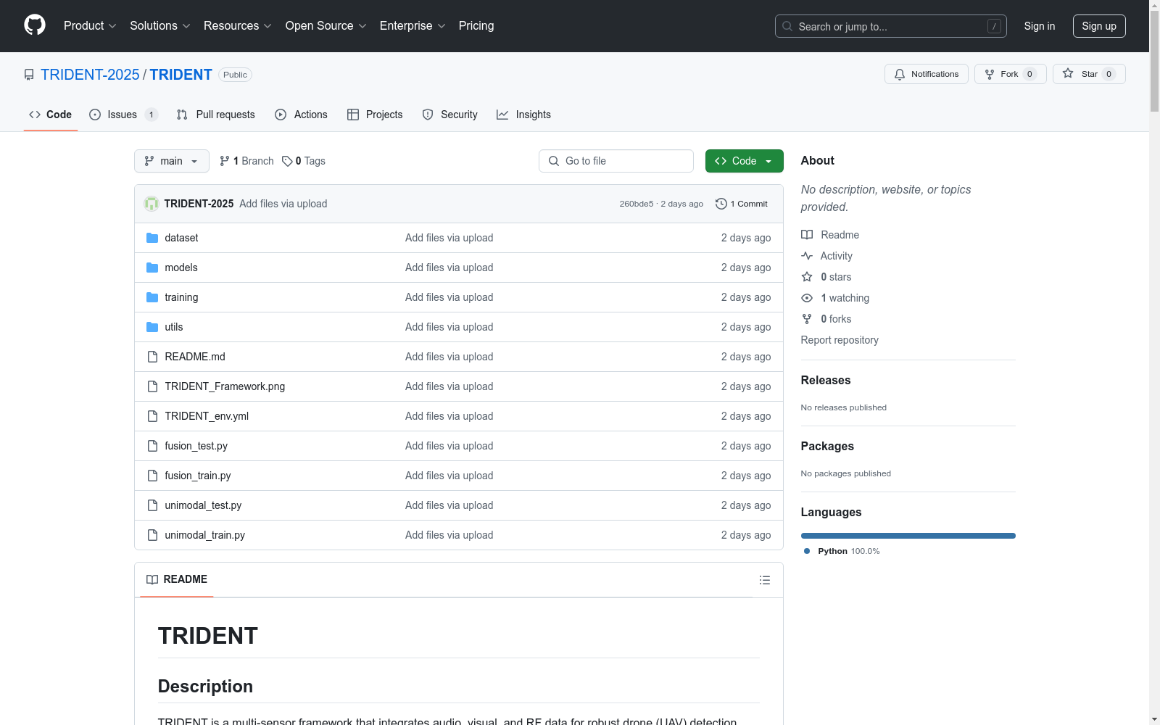1160x725 pixels.
Task: Open the fusion_train.py file
Action: [198, 476]
